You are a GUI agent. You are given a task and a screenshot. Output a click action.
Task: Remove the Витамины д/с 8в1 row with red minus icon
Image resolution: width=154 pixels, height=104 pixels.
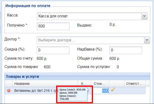(9, 90)
